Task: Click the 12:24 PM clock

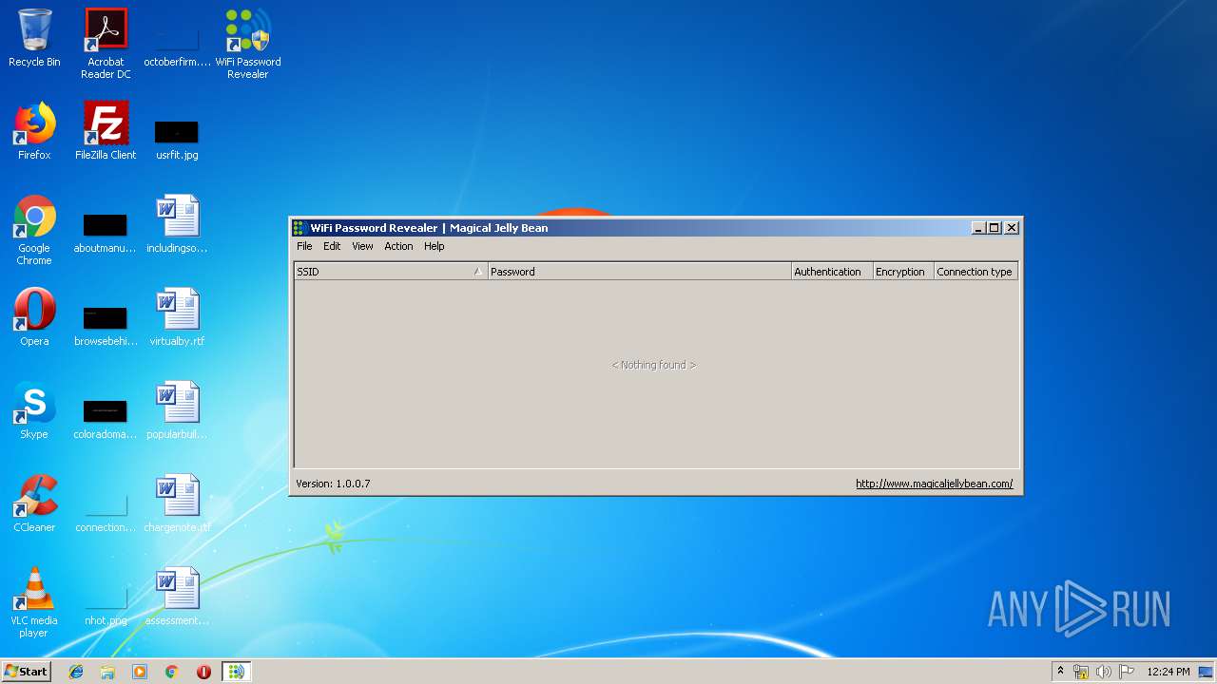Action: pos(1169,672)
